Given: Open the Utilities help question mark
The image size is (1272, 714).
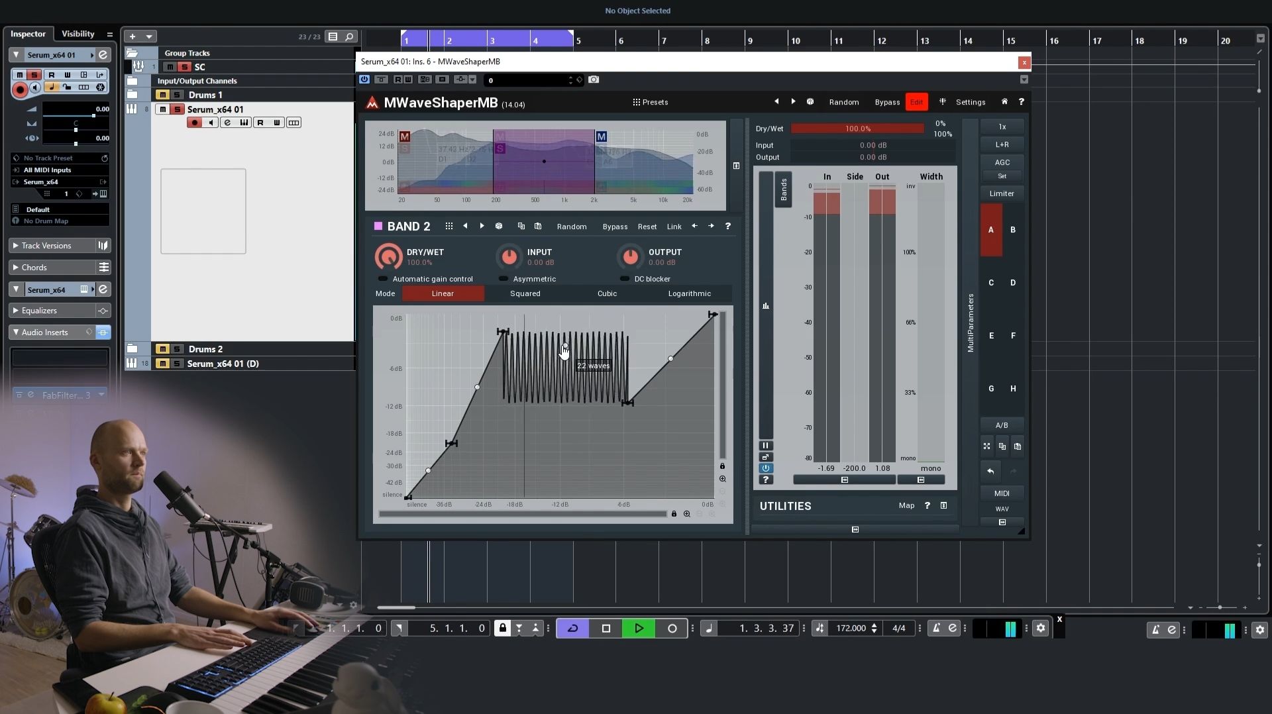Looking at the screenshot, I should click(x=927, y=506).
